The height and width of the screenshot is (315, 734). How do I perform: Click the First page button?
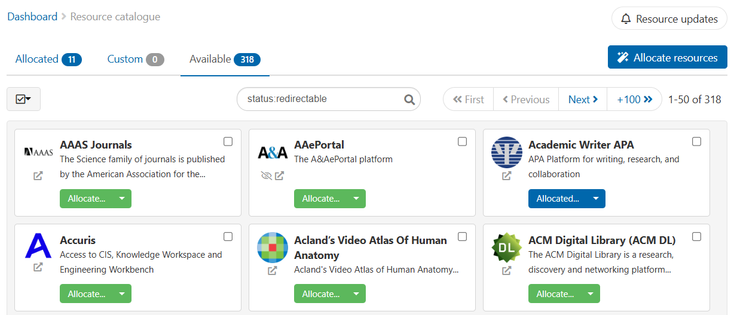click(x=469, y=100)
